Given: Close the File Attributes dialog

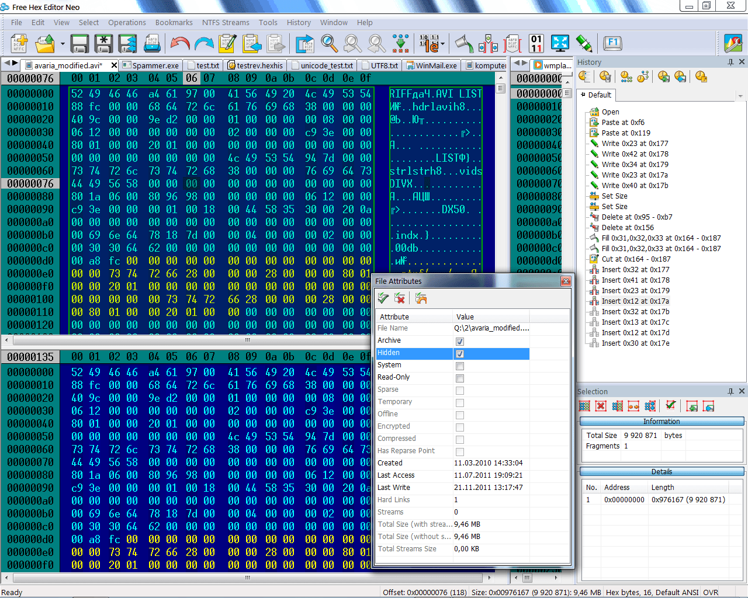Looking at the screenshot, I should tap(566, 281).
